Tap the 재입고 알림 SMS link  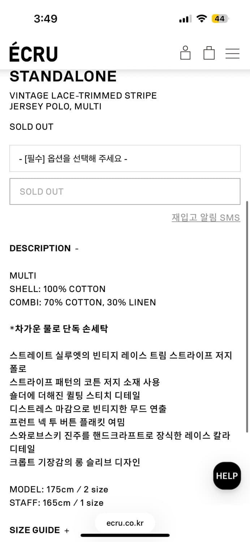[x=206, y=218]
